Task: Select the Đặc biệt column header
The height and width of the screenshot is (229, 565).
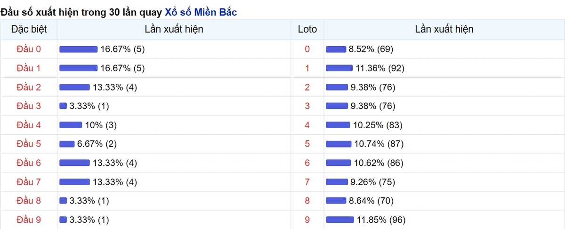Action: coord(29,29)
